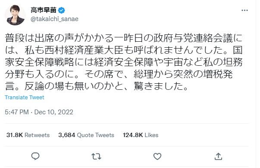Click the Translate Tweet link
This screenshot has height=168, width=260.
coord(25,97)
